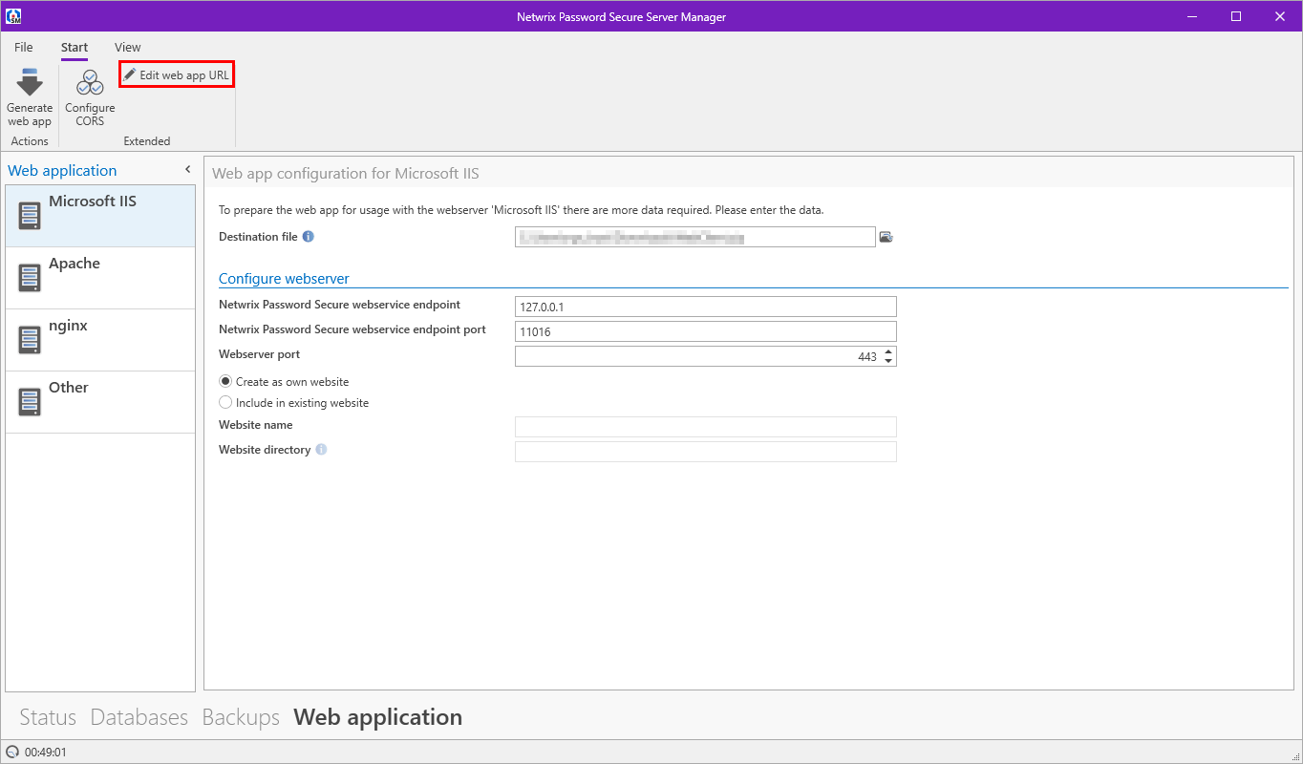1303x764 pixels.
Task: Click the Destination file label
Action: click(x=258, y=237)
